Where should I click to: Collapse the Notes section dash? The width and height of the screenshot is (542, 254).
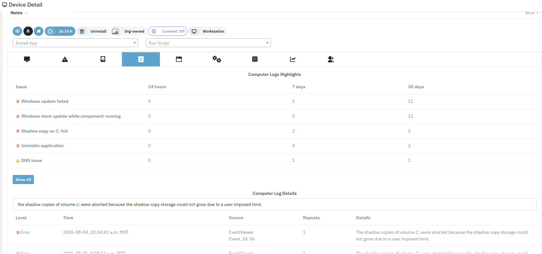(26, 13)
